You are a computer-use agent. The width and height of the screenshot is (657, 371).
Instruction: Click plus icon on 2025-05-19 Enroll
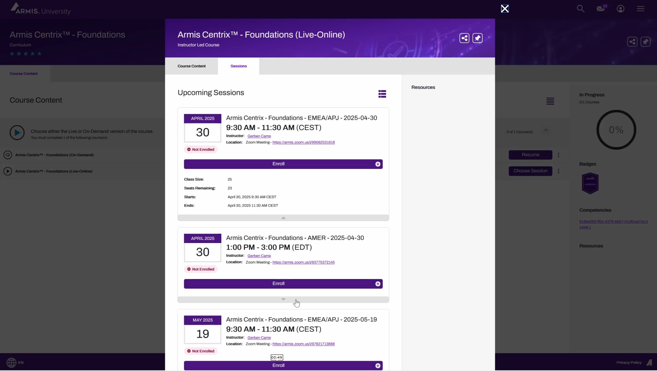378,366
